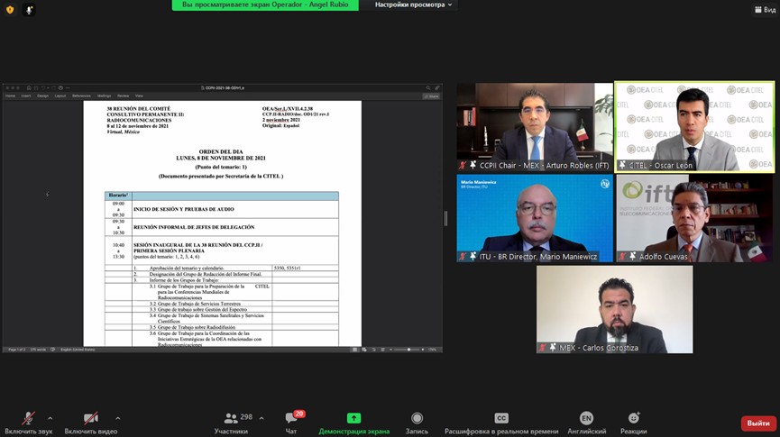Enable Расшифровка в реальном времени captions
Image resolution: width=780 pixels, height=437 pixels.
click(x=501, y=423)
